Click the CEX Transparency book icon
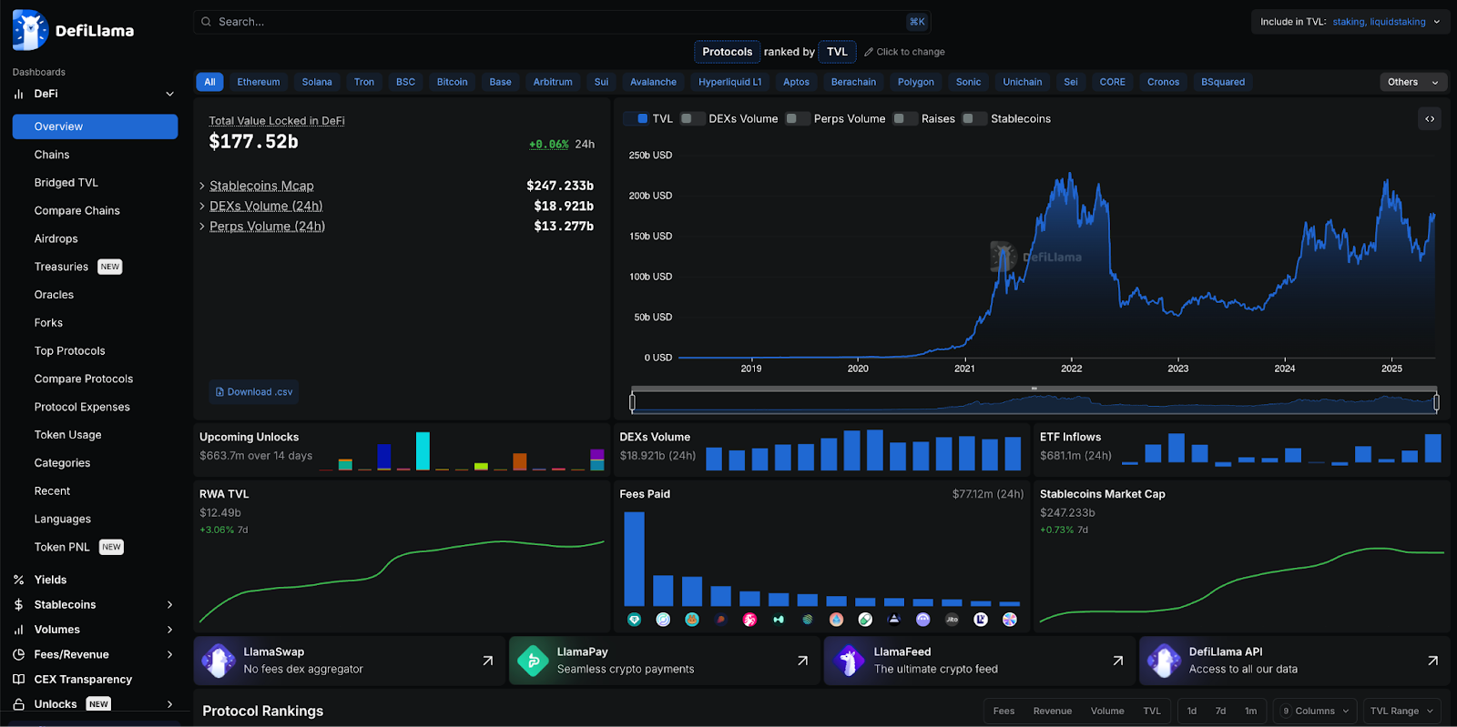The width and height of the screenshot is (1457, 727). 18,680
